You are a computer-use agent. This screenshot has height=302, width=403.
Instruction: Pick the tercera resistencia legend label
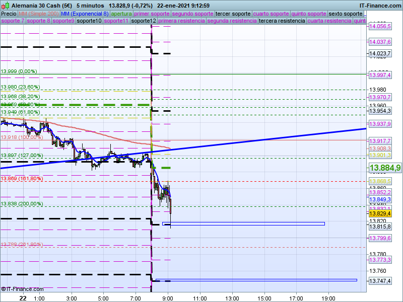(282, 21)
